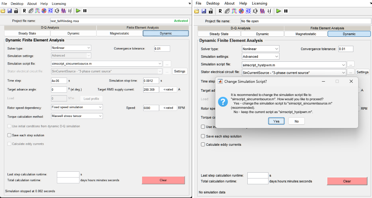Click Simulation stop time field showing 0.0012
Image resolution: width=372 pixels, height=198 pixels.
tap(151, 81)
